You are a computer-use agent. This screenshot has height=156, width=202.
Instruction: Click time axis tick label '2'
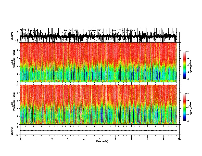pyautogui.click(x=52, y=139)
